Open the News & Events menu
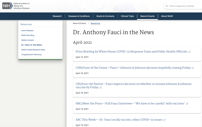 (147, 16)
